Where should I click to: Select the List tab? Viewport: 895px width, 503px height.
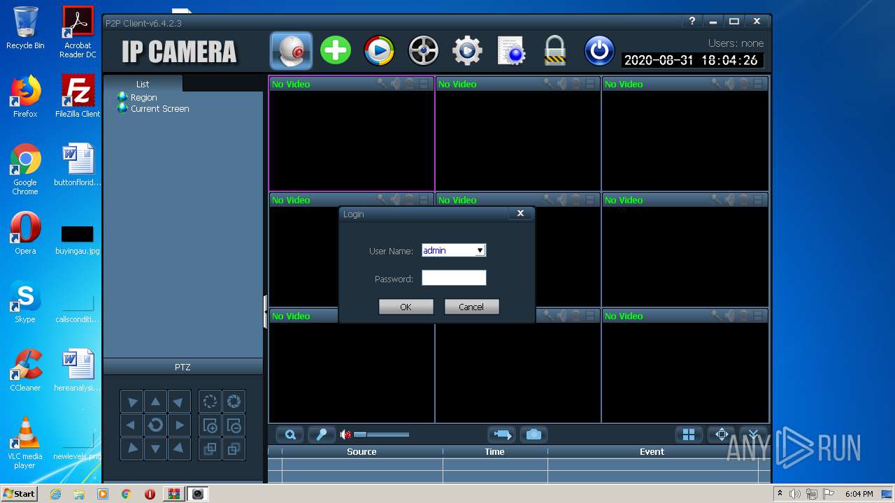143,84
